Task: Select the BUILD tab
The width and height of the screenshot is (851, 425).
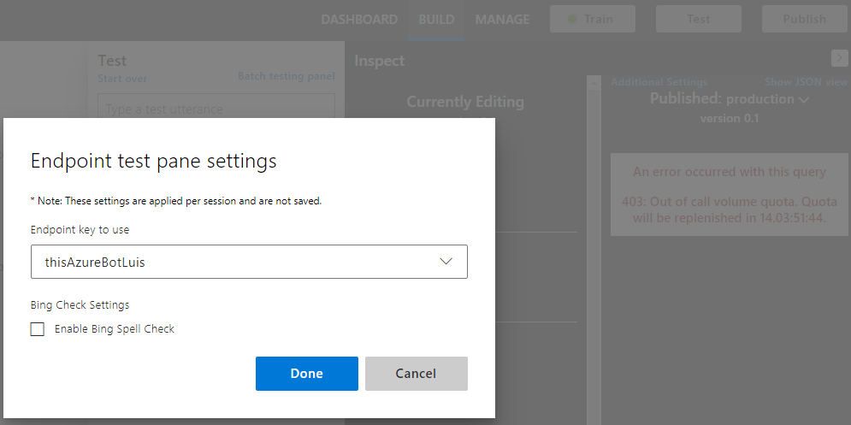Action: pyautogui.click(x=436, y=20)
